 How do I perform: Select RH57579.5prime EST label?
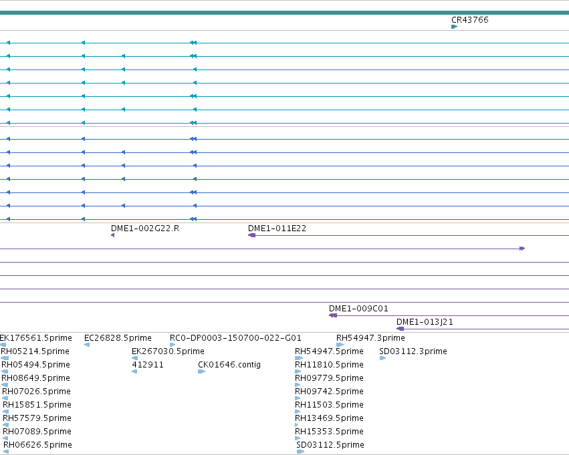point(37,418)
